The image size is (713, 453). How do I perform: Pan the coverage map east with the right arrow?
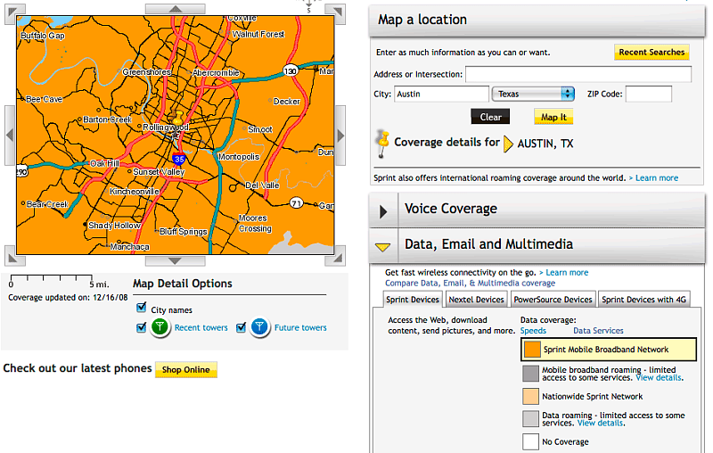(340, 135)
